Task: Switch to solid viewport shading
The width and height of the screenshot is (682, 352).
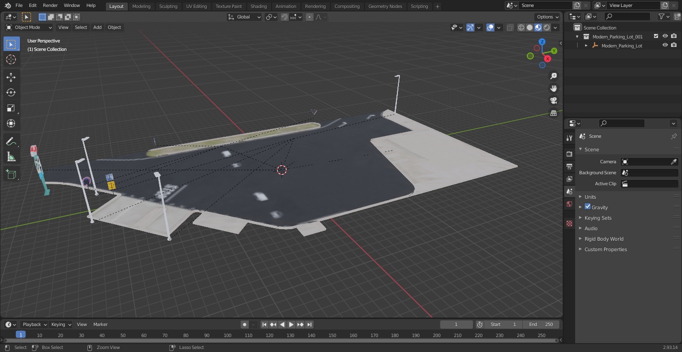Action: pyautogui.click(x=530, y=27)
